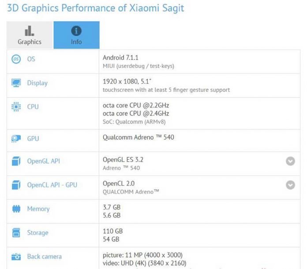Click the Display label text
Screen dimensions: 307x269
coord(37,83)
